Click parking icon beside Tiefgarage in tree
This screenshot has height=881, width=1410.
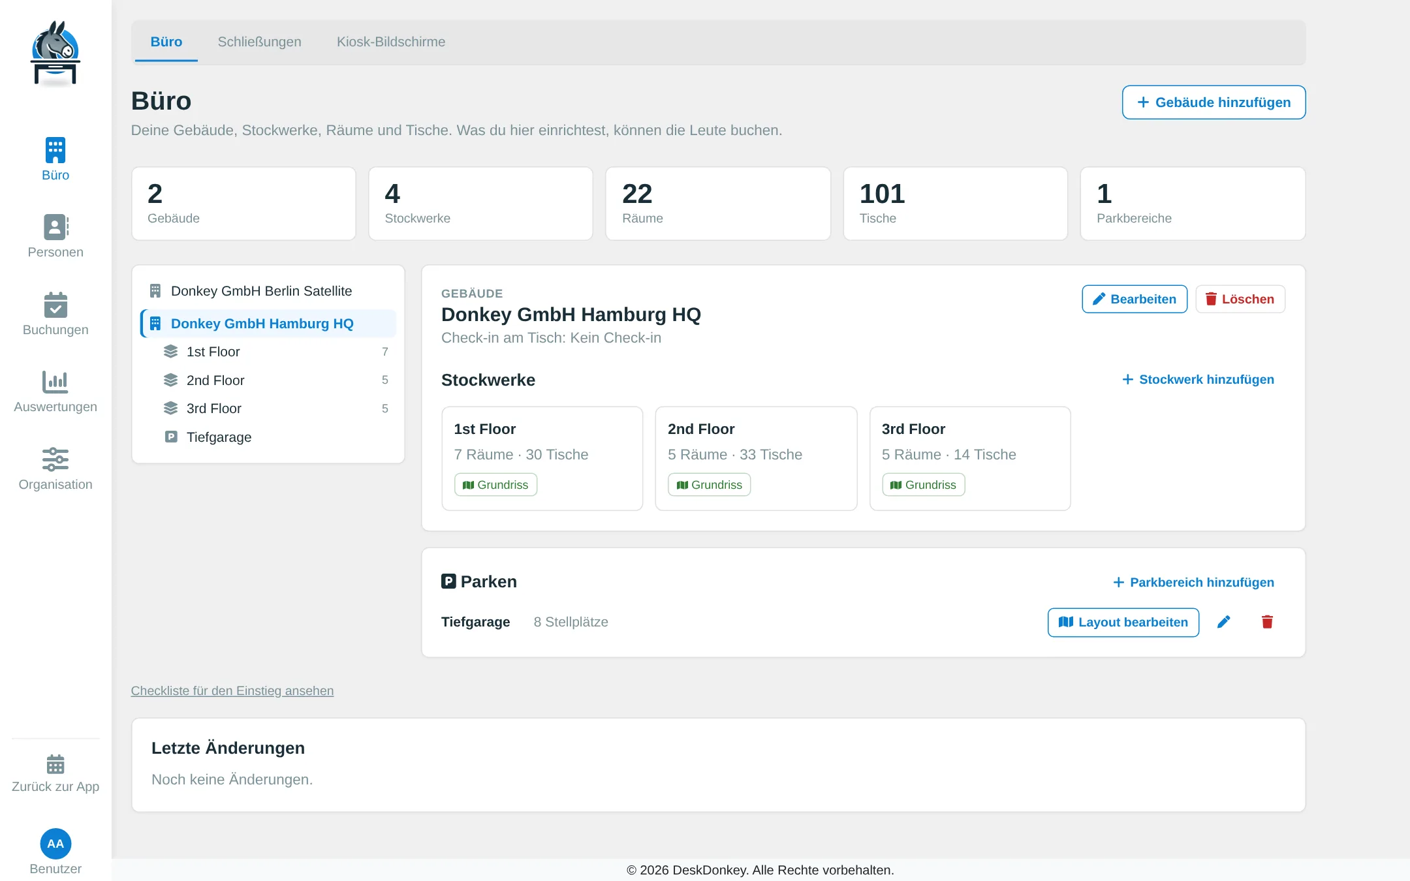[x=171, y=437]
